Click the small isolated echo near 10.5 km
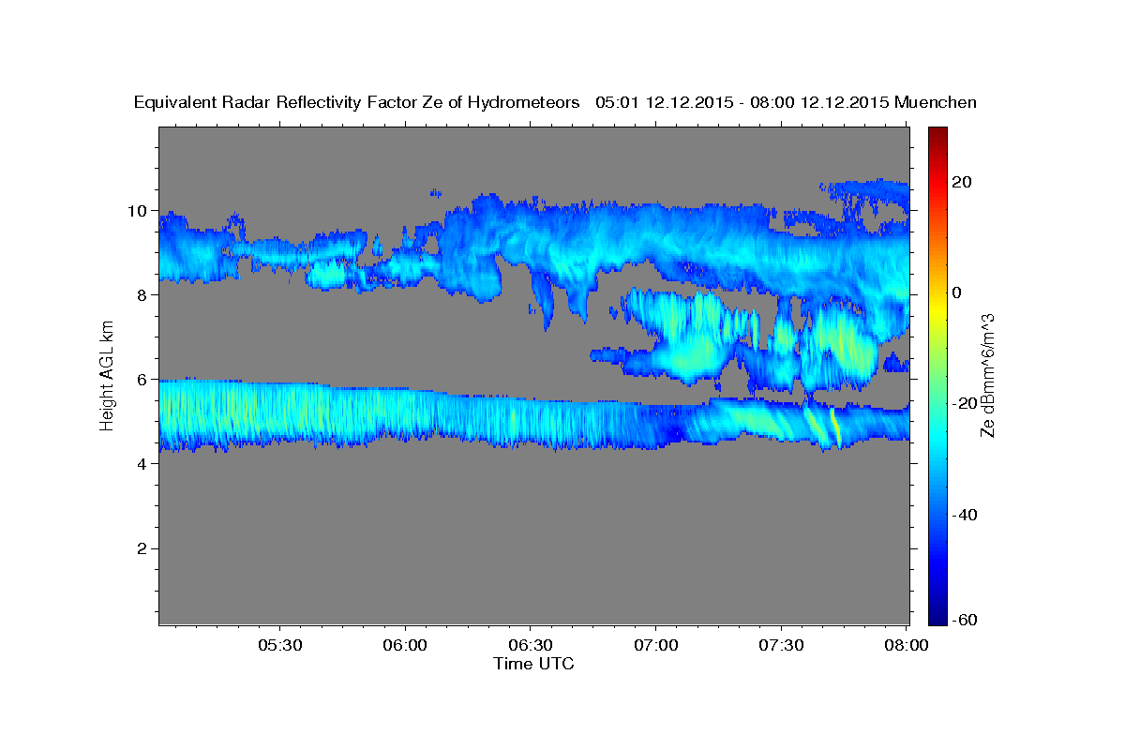 (435, 192)
